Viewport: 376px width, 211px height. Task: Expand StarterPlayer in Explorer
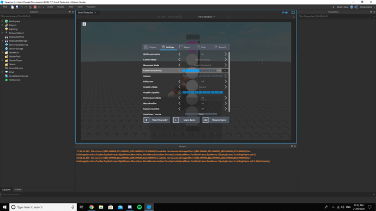coord(2,60)
